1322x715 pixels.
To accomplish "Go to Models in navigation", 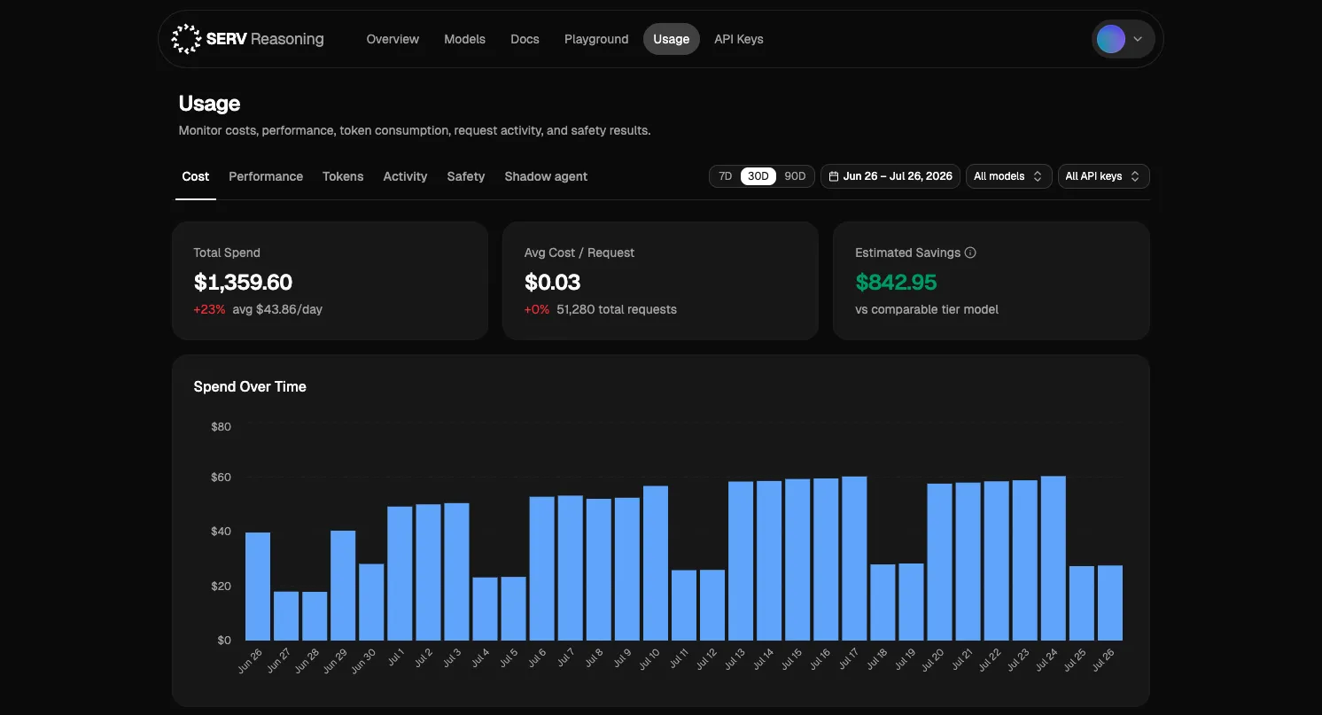I will point(465,39).
